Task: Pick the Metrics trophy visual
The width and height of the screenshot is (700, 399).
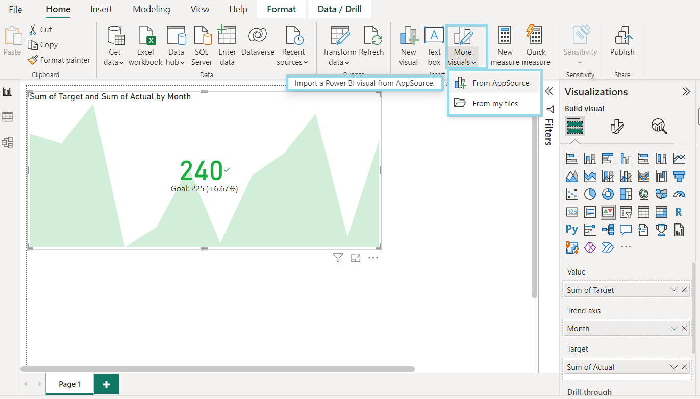Action: (x=661, y=230)
